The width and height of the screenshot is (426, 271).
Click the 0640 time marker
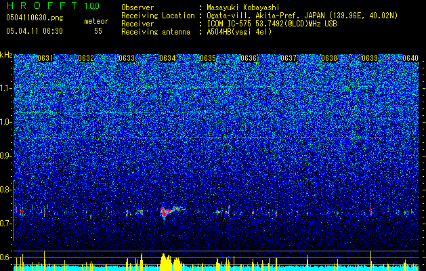[x=410, y=58]
